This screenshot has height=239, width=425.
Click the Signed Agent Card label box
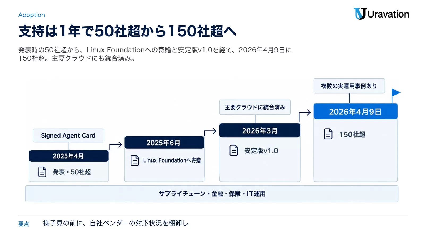coord(69,135)
